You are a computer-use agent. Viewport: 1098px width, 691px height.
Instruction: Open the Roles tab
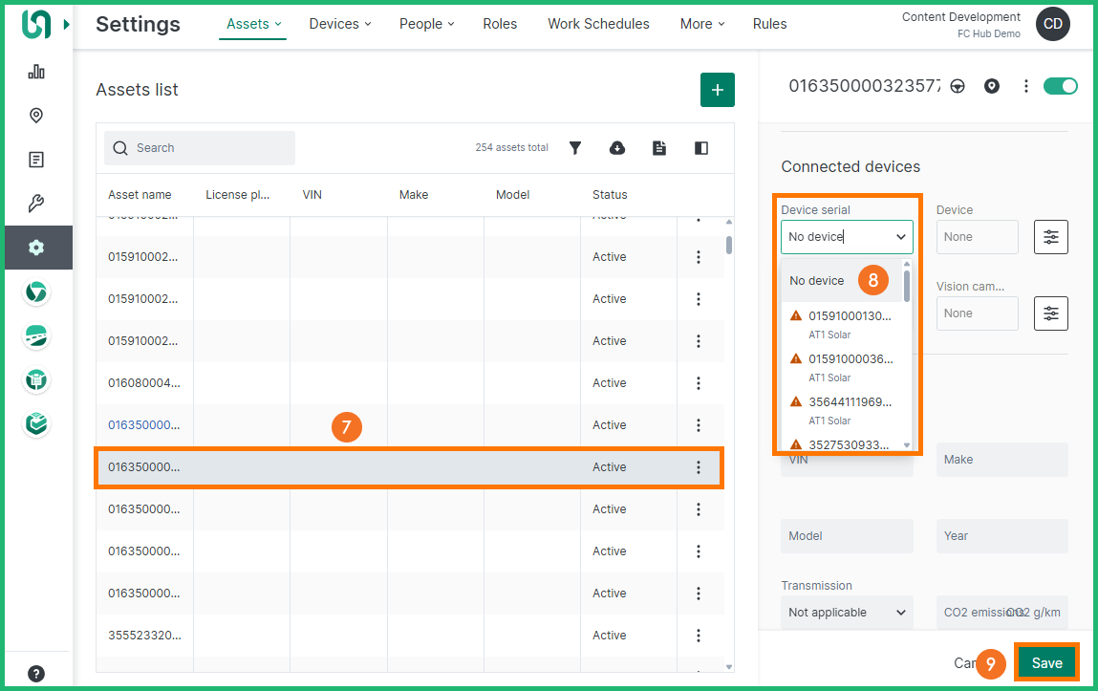(x=500, y=24)
